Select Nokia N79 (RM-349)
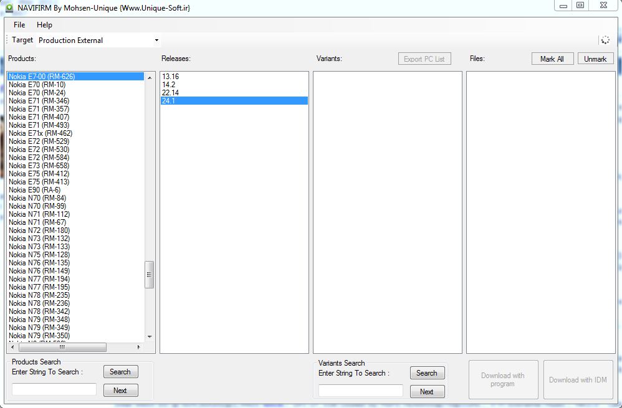 (76, 327)
